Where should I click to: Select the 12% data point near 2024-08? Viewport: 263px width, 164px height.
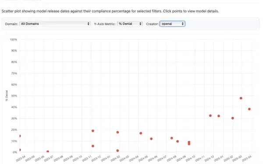[171, 138]
